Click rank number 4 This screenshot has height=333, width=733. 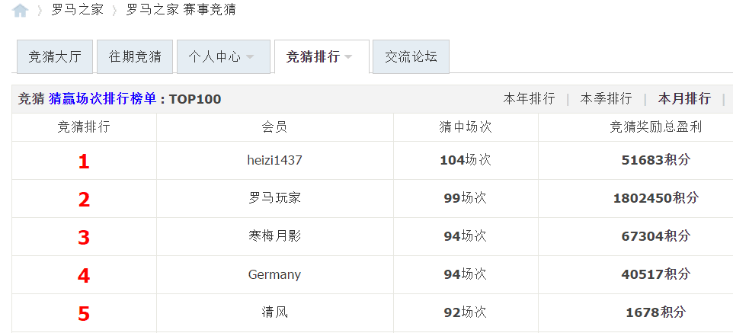click(x=84, y=276)
